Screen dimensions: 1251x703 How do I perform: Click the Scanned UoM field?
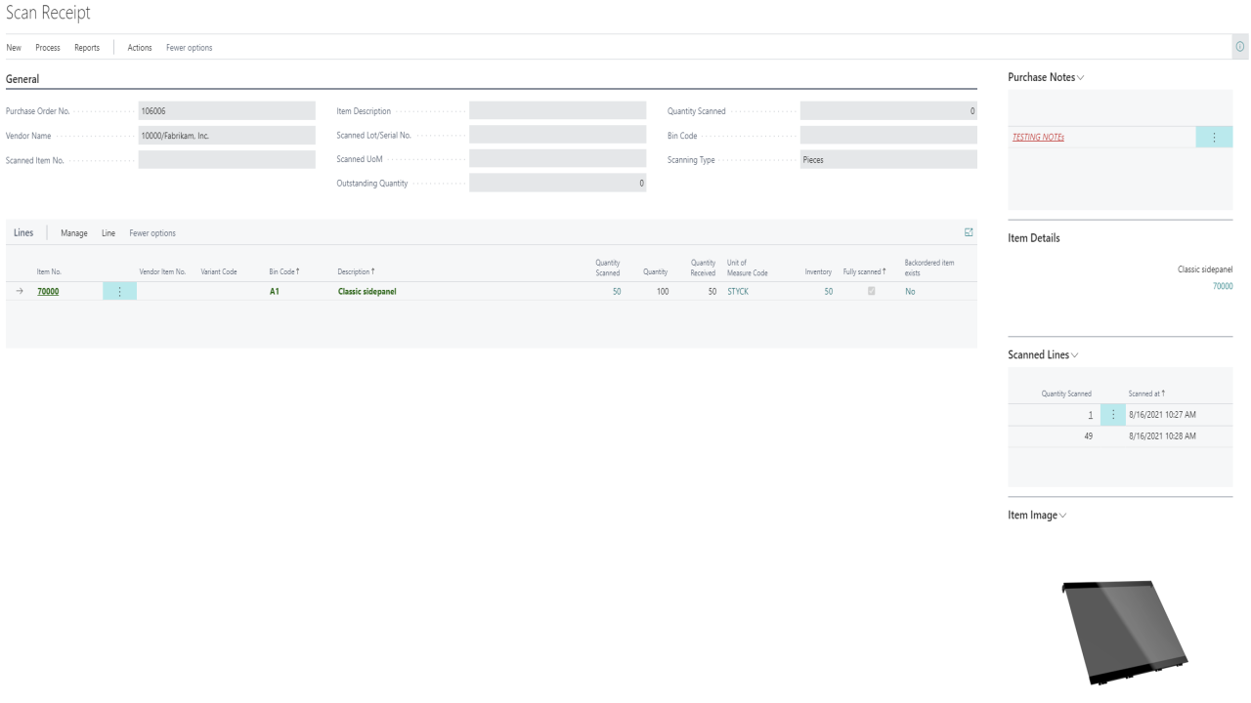click(557, 160)
